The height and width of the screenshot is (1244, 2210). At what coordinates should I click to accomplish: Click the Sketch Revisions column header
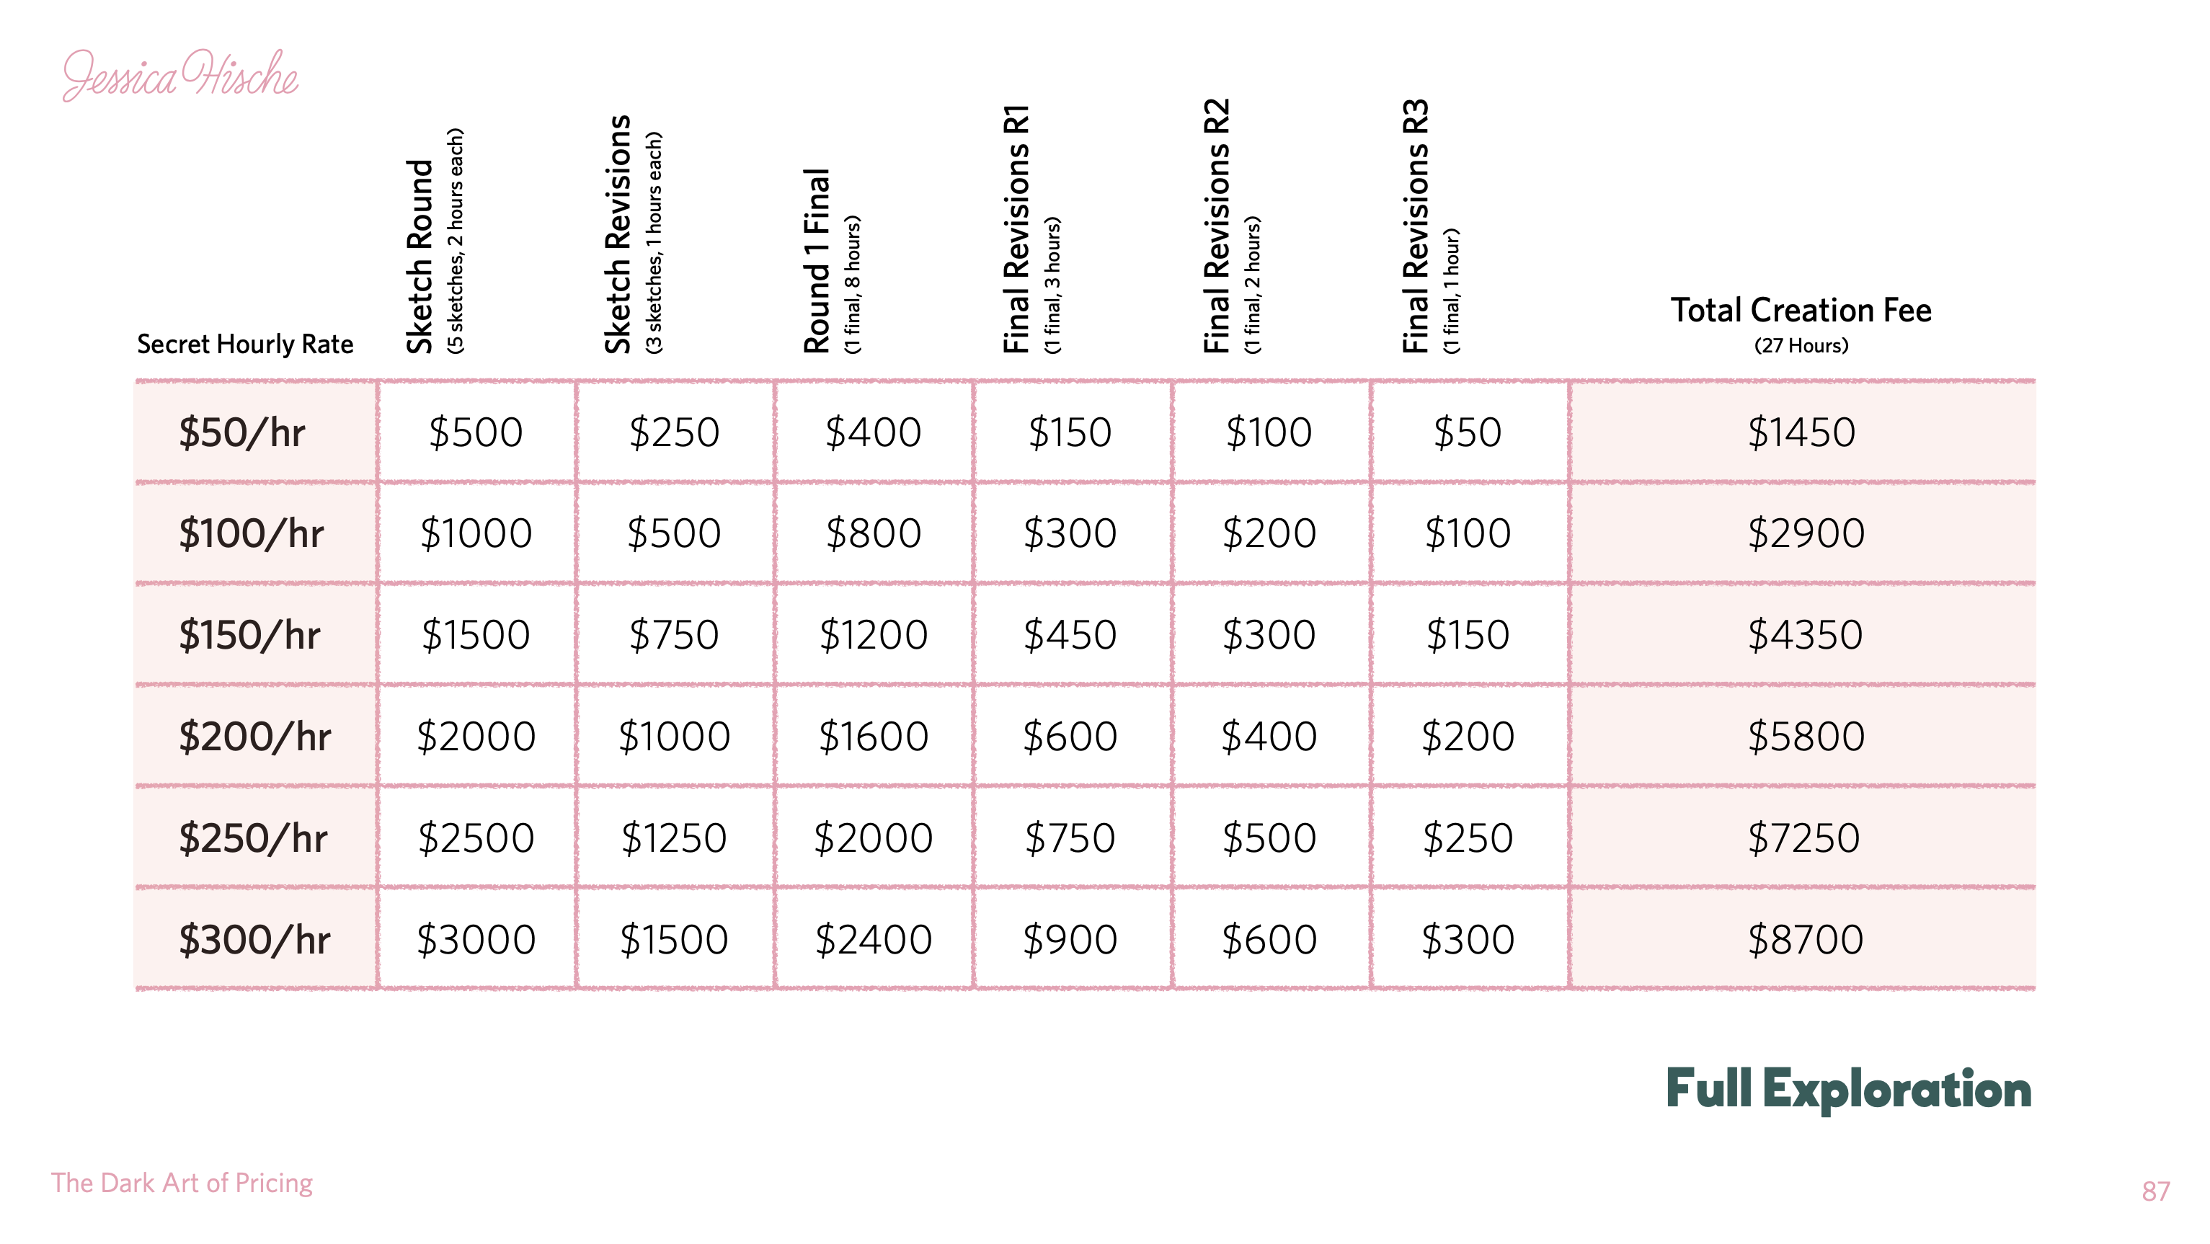click(633, 235)
